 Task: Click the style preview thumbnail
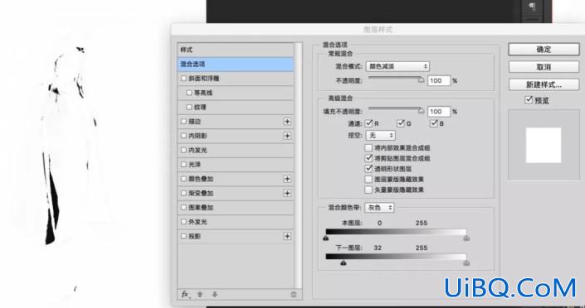click(x=544, y=145)
